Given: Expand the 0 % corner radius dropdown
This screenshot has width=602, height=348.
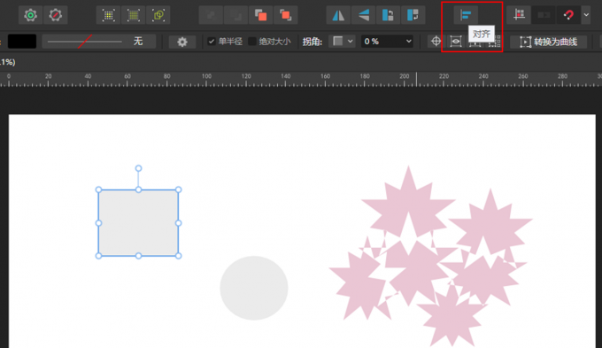Looking at the screenshot, I should coord(387,41).
